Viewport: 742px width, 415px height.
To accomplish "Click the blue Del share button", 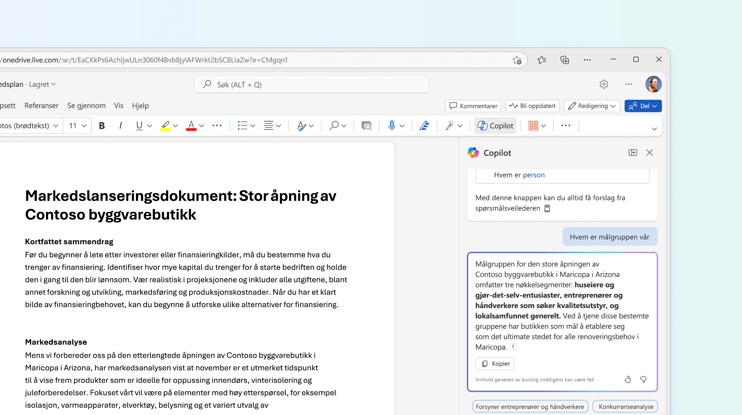I will 643,106.
